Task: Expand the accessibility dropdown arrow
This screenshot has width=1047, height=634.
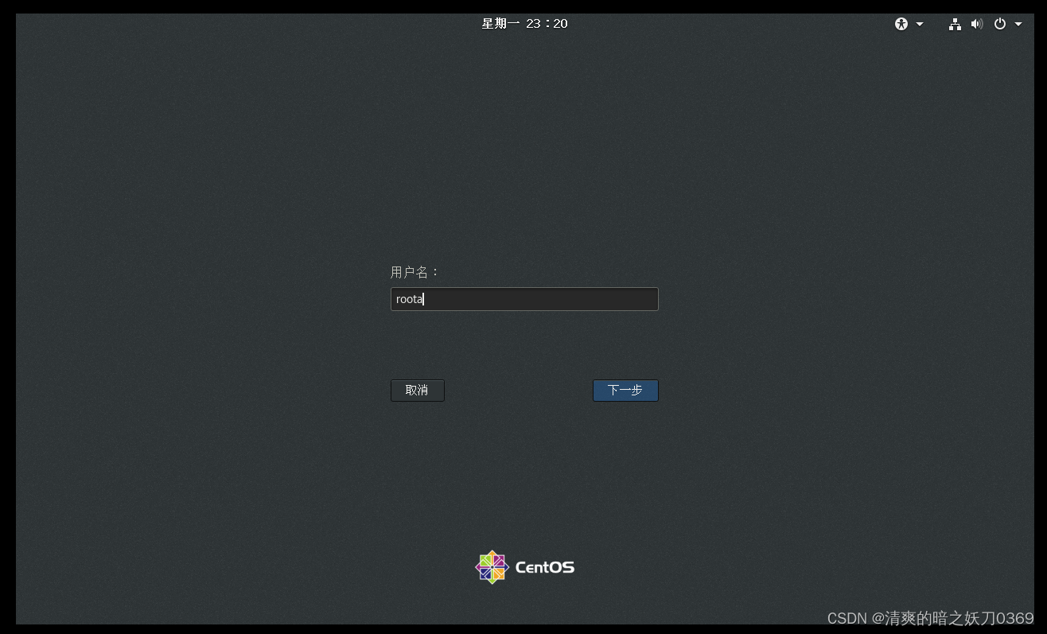Action: pyautogui.click(x=920, y=24)
